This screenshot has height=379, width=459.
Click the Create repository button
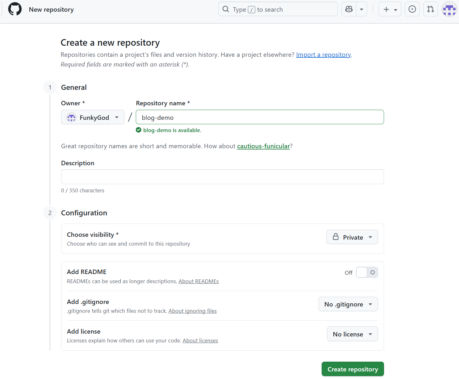353,369
